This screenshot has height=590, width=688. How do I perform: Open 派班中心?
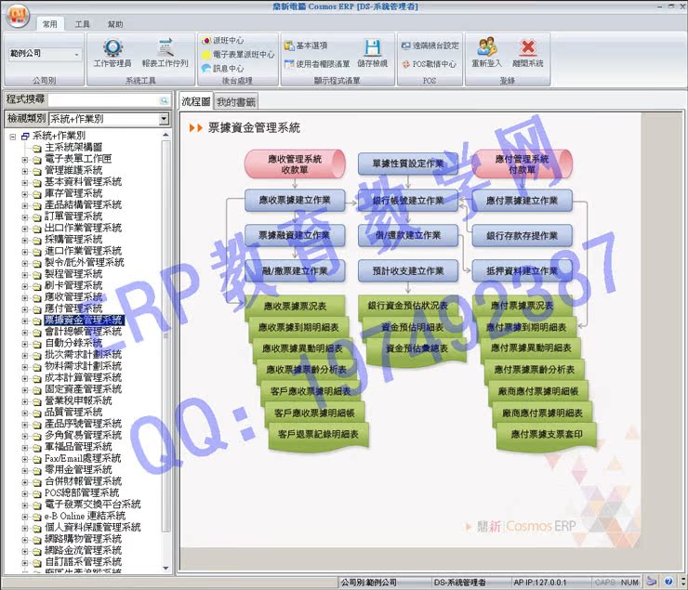click(223, 40)
